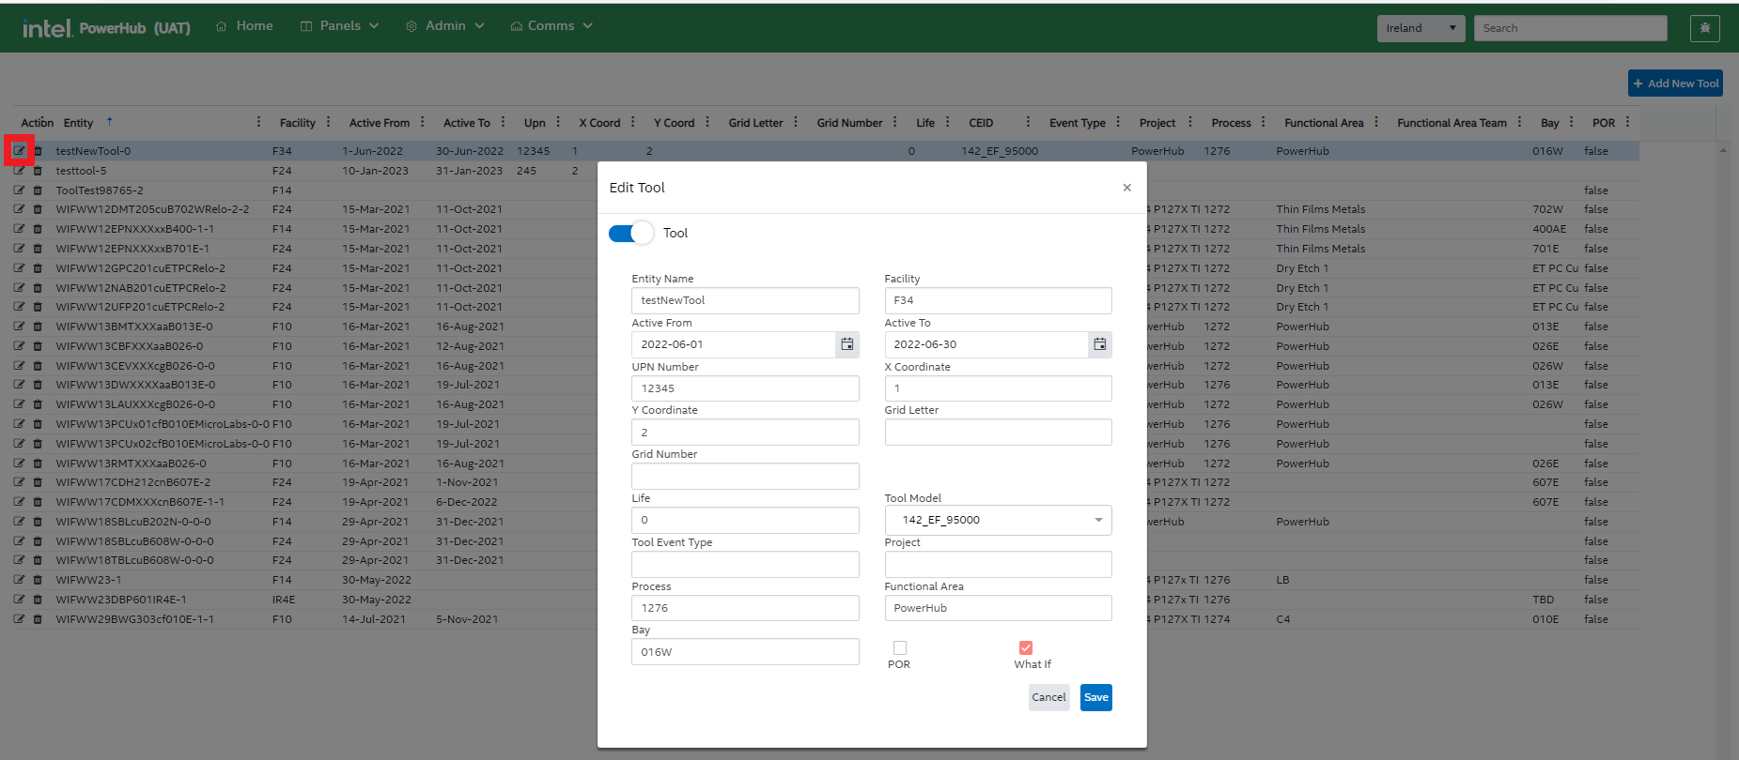This screenshot has width=1739, height=760.
Task: Save the edited tool
Action: pyautogui.click(x=1095, y=697)
